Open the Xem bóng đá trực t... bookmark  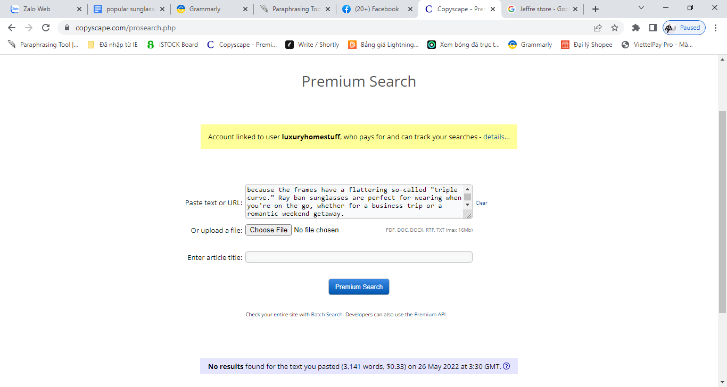(464, 45)
